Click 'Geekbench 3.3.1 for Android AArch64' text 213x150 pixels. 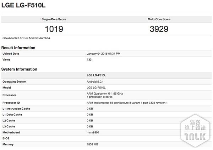click(x=26, y=38)
